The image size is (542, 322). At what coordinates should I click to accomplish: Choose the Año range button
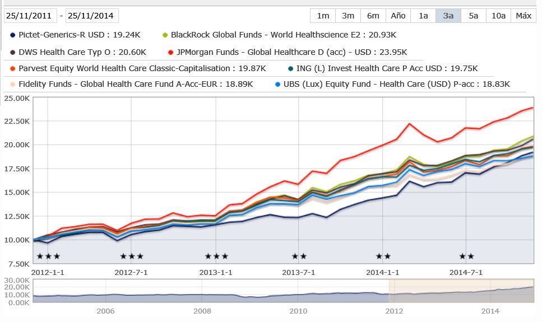point(398,16)
